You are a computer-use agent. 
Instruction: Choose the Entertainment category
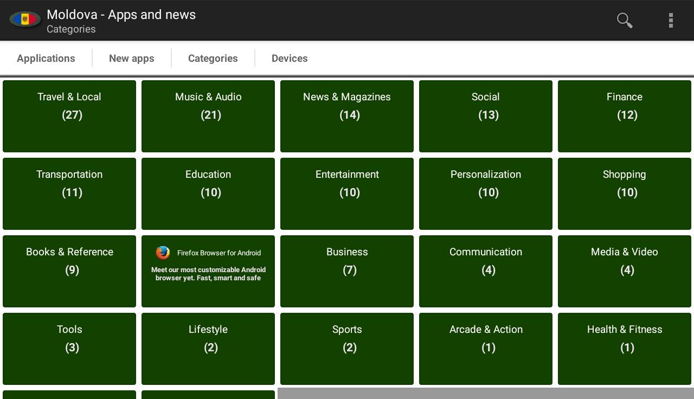[x=347, y=194]
